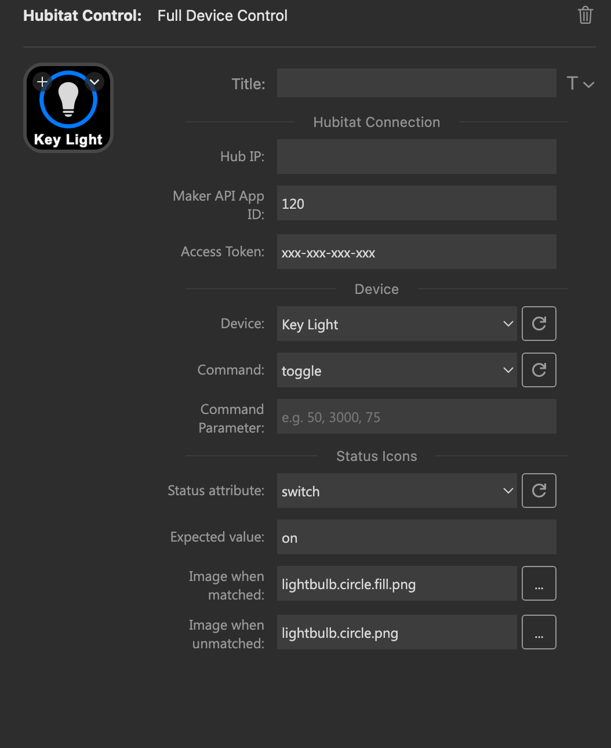Open the Status attribute dropdown showing switch

[397, 491]
